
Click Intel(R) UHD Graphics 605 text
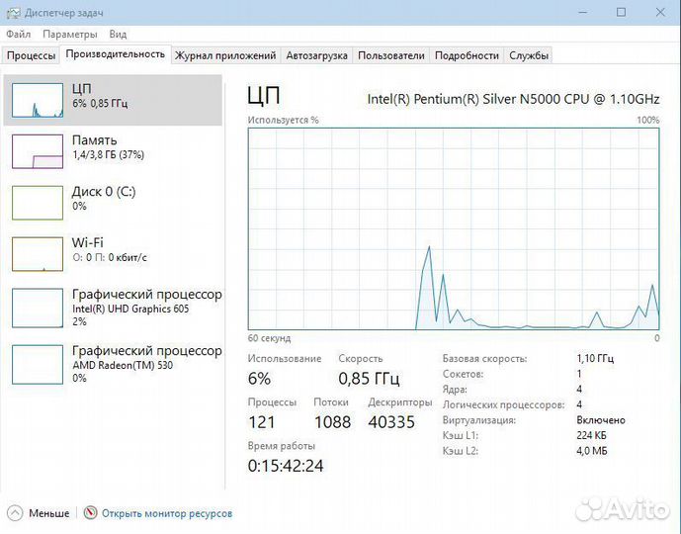pyautogui.click(x=130, y=309)
